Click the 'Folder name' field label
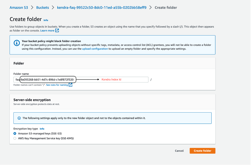251x165 pixels. point(21,74)
